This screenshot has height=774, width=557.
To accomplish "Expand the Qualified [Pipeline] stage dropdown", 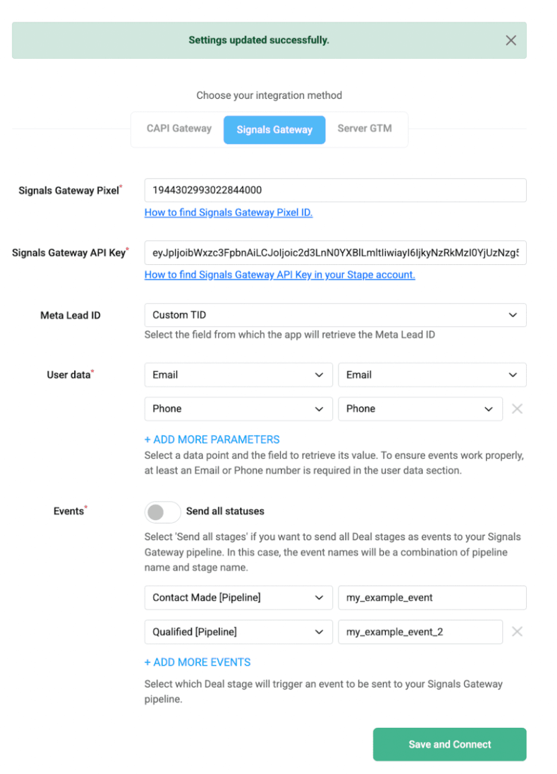I will [x=238, y=632].
